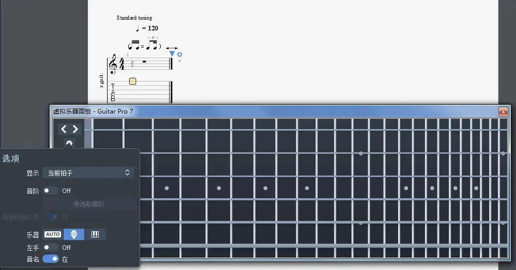Click the 's.guit.' track name label
The height and width of the screenshot is (270, 516).
101,80
